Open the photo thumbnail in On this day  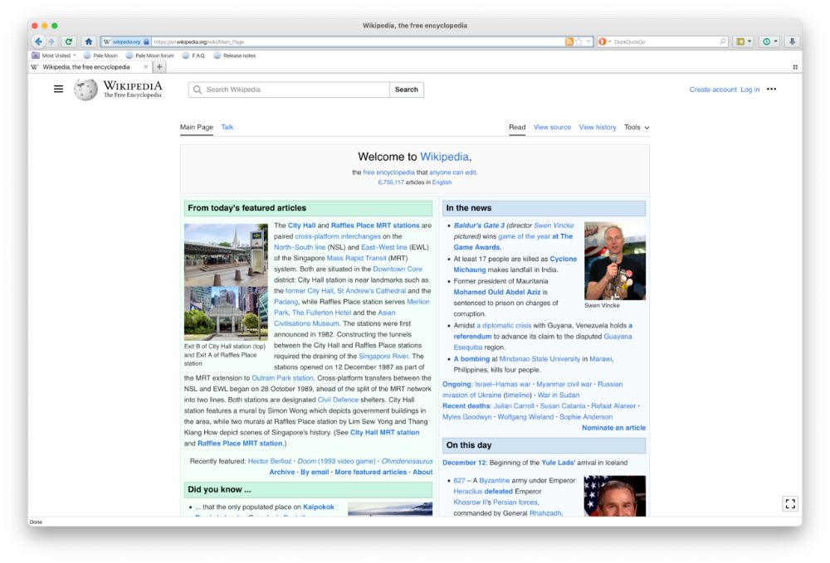pos(614,496)
